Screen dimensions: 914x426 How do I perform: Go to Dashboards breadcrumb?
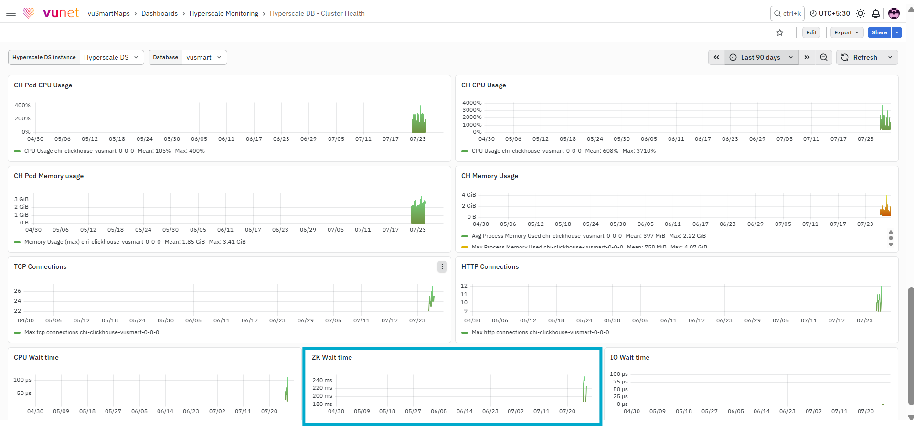[159, 13]
